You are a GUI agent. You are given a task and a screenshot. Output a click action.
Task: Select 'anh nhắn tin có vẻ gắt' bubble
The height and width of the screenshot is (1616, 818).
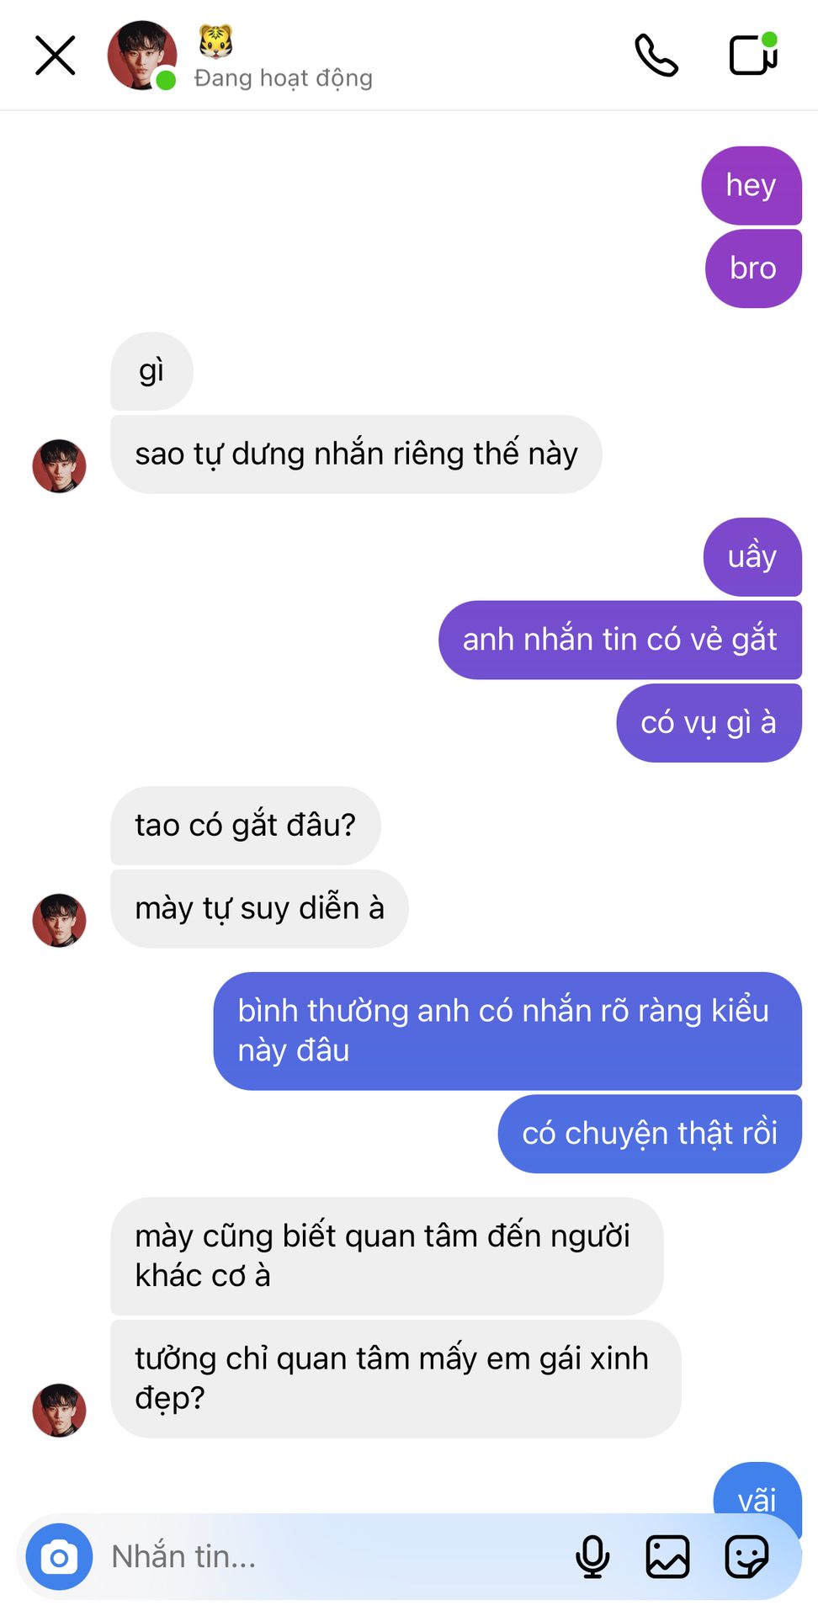click(620, 640)
